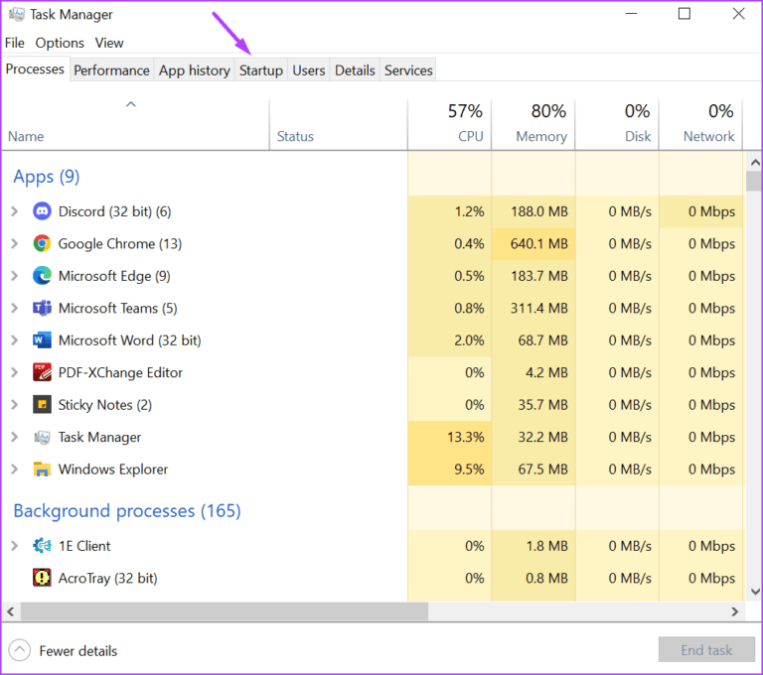Click the PDF-XChange Editor icon
The height and width of the screenshot is (675, 763).
pyautogui.click(x=42, y=372)
